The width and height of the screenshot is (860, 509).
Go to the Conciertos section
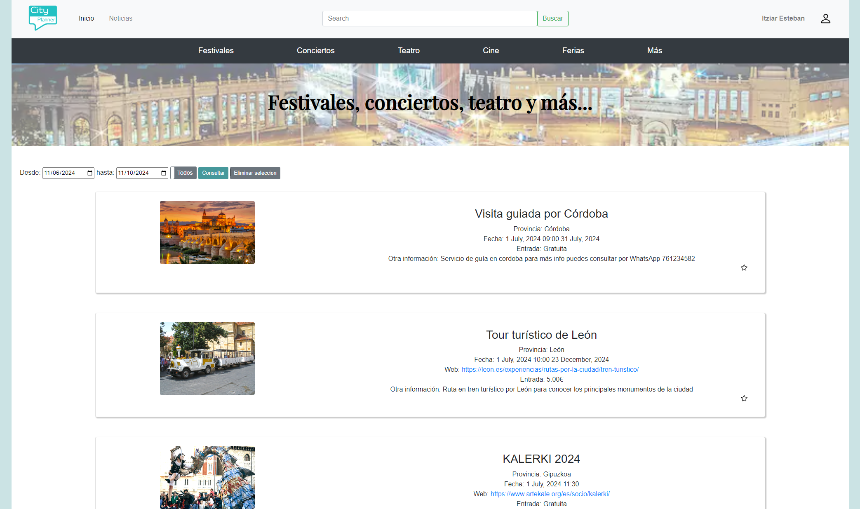click(315, 51)
